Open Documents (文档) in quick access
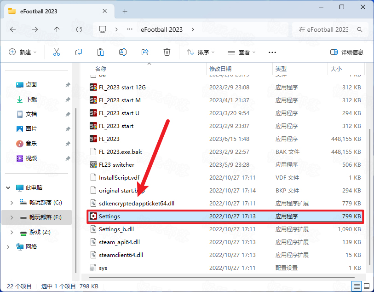The image size is (374, 292). pyautogui.click(x=31, y=114)
